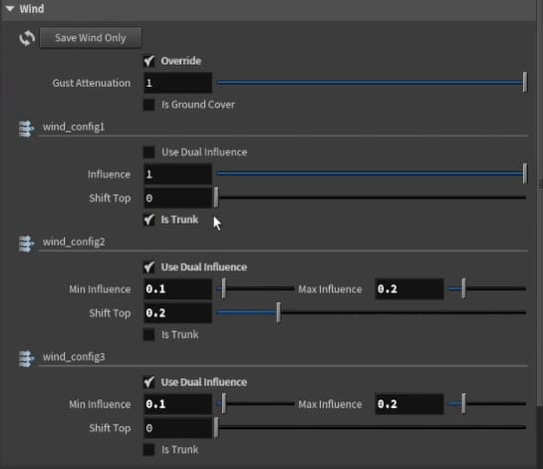Screen dimensions: 543x469
Task: Click the Gust Attenuation label
Action: pos(92,83)
